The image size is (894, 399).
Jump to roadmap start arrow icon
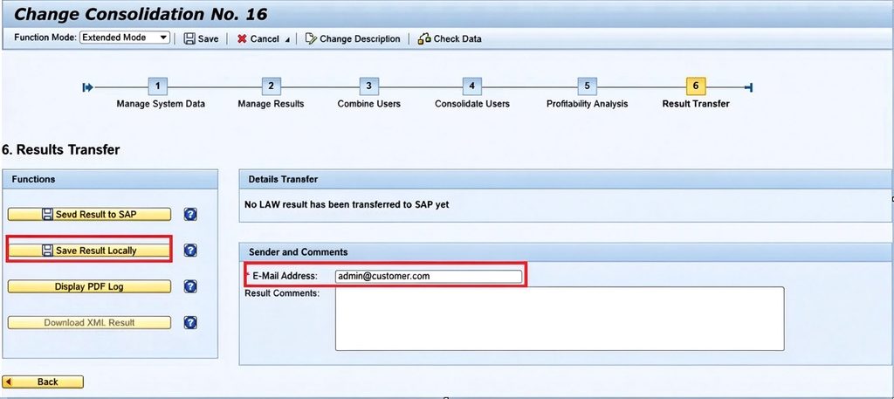tap(87, 87)
